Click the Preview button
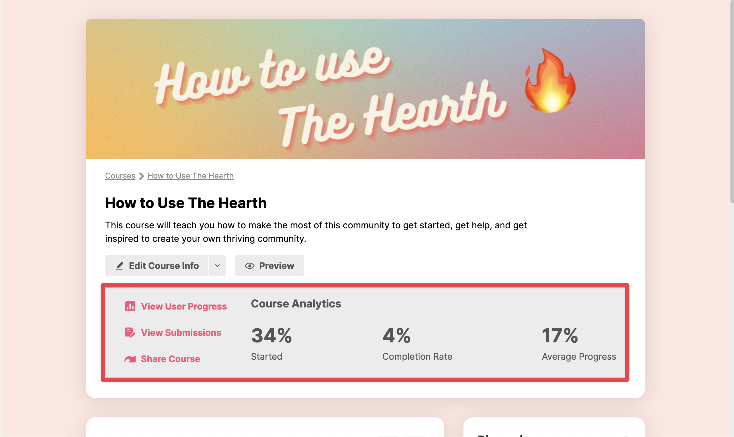The width and height of the screenshot is (734, 437). point(270,266)
